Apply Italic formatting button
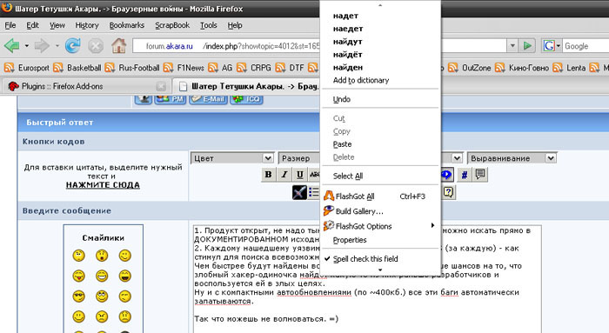The height and width of the screenshot is (333, 609). tap(284, 175)
